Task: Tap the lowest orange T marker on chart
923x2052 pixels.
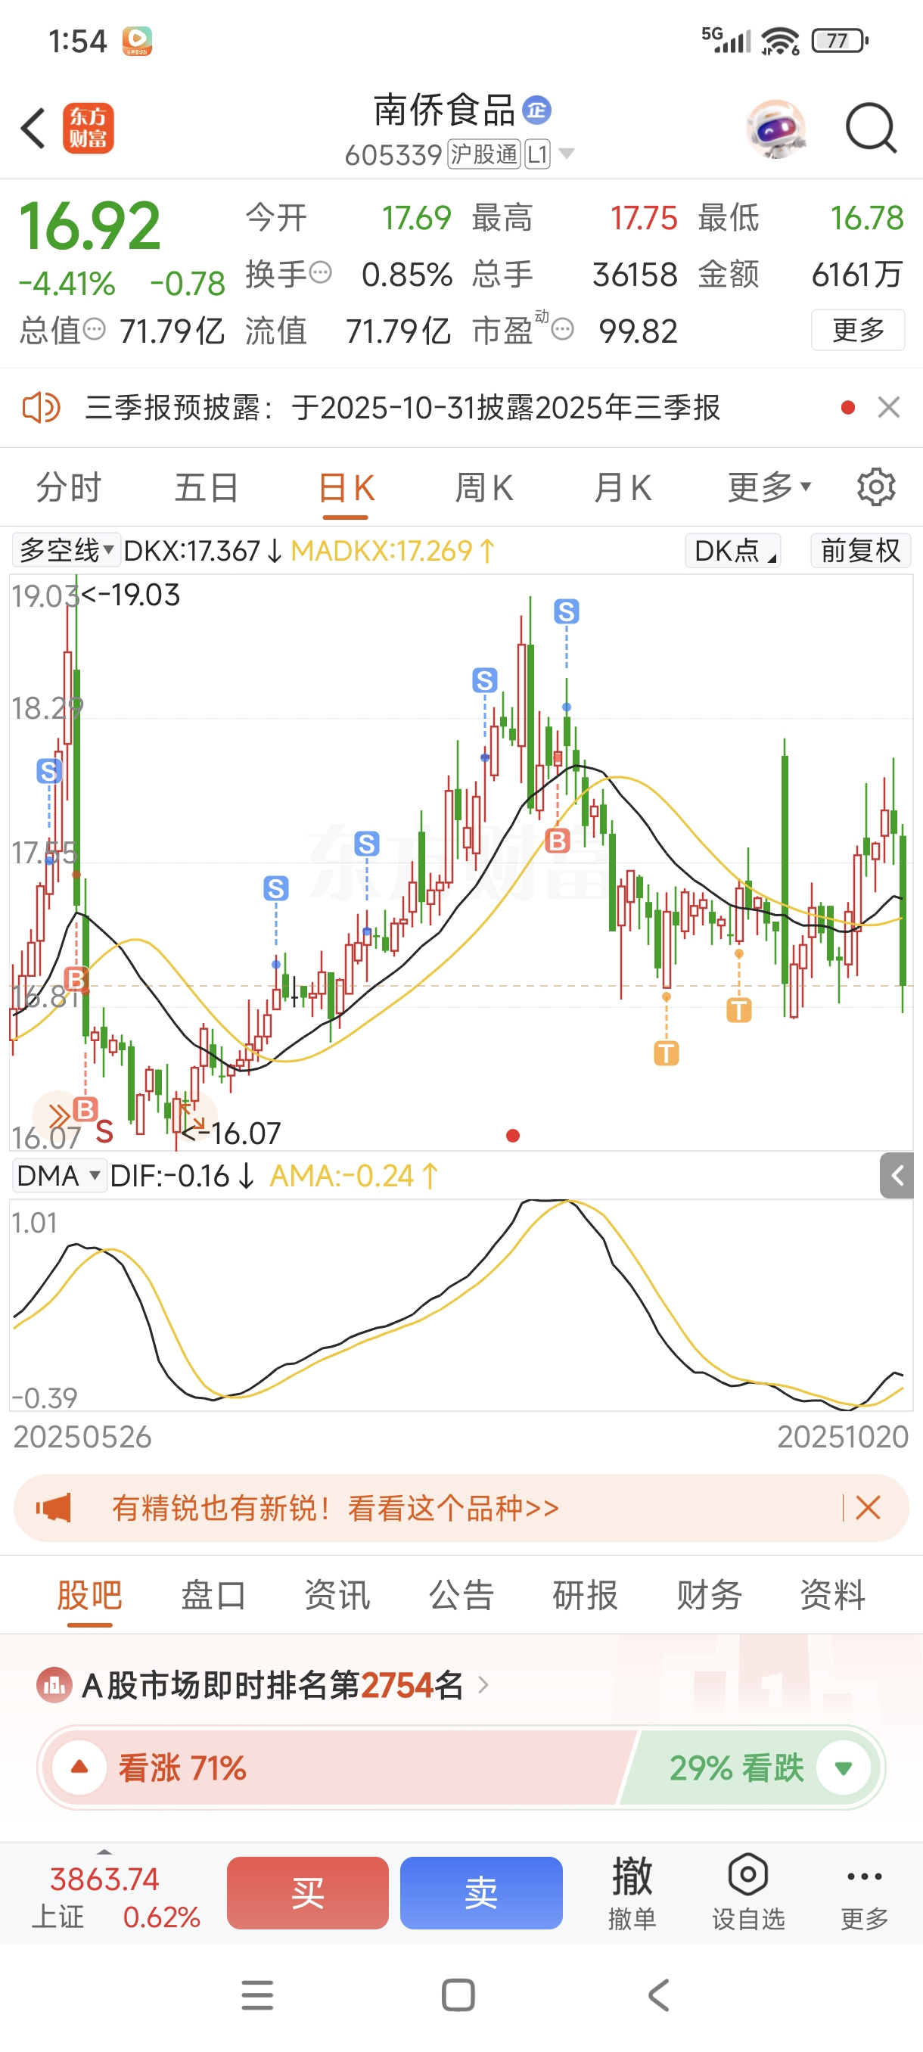Action: click(x=667, y=1054)
